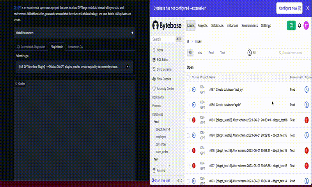312x187 pixels.
Task: Open Anomaly Center in the sidebar
Action: click(x=166, y=88)
